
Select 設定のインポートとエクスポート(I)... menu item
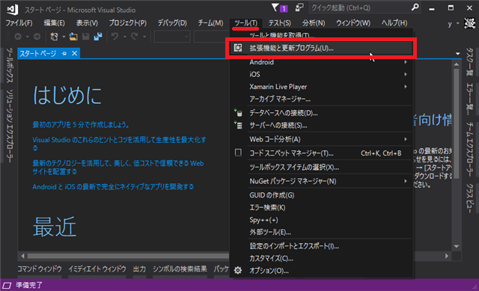pyautogui.click(x=321, y=246)
